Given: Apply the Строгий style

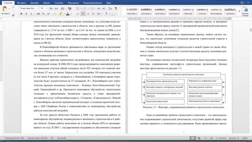Looking at the screenshot, I should [202, 11].
